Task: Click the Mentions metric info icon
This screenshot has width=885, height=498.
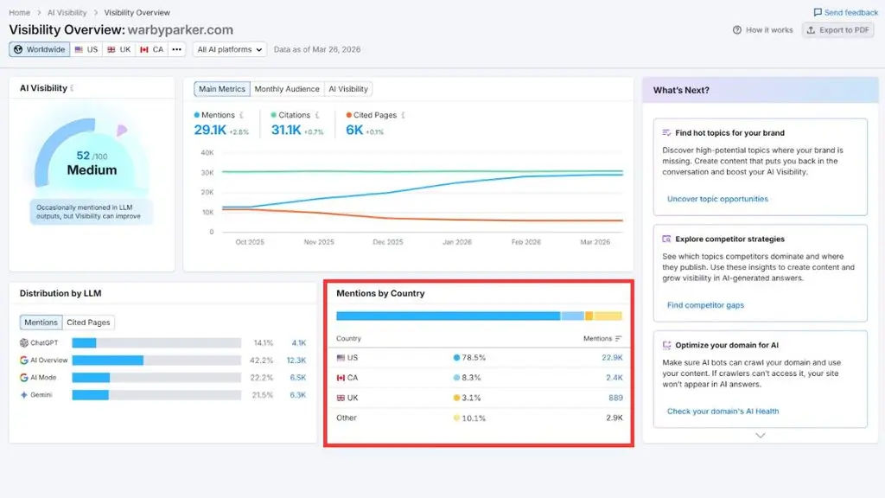Action: click(x=242, y=115)
